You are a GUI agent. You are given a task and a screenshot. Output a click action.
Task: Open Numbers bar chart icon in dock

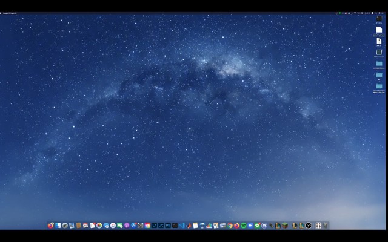(x=209, y=226)
